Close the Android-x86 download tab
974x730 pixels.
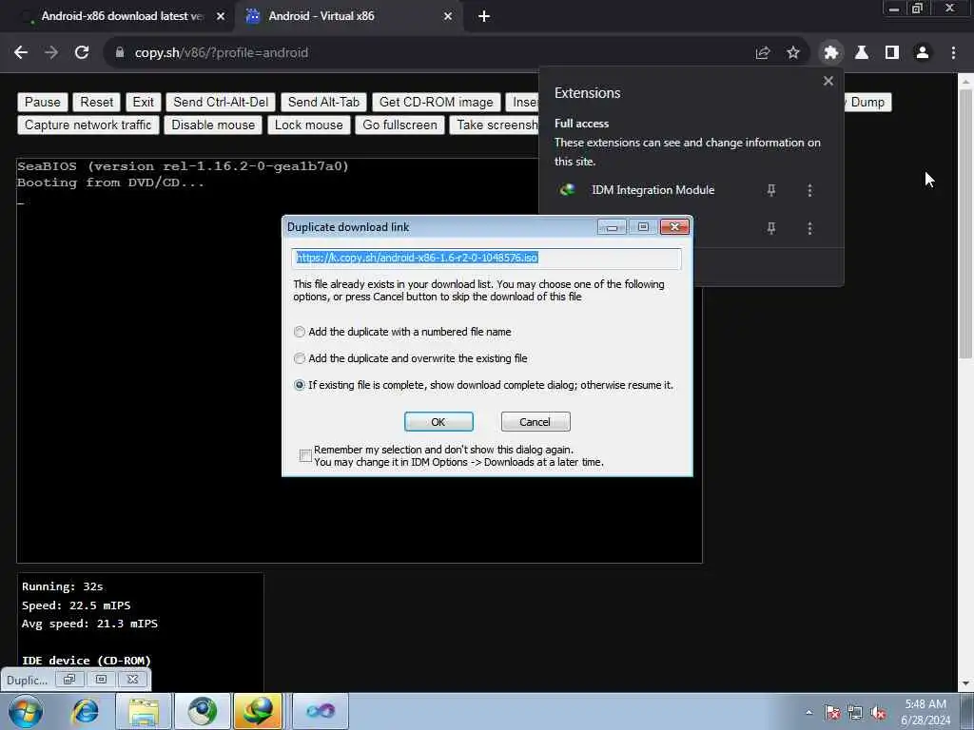pyautogui.click(x=221, y=16)
